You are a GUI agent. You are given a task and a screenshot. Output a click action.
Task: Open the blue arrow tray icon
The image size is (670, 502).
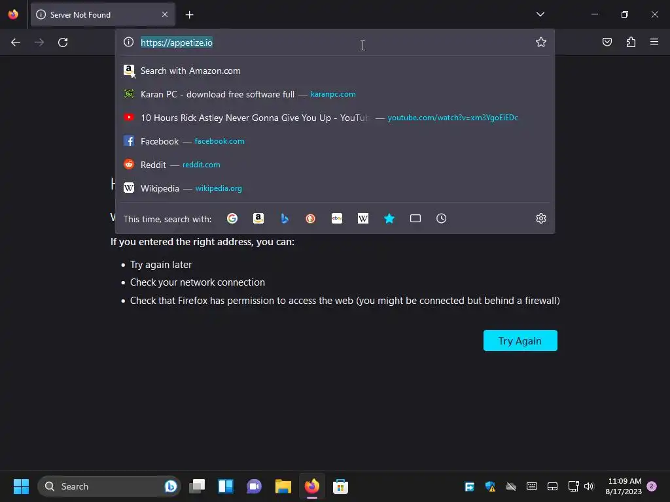[x=469, y=486]
